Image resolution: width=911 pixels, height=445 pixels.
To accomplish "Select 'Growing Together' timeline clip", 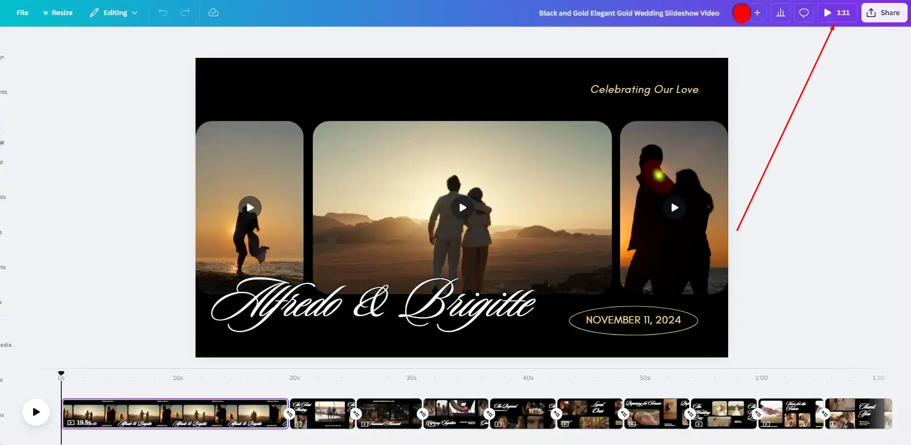I will pos(456,414).
